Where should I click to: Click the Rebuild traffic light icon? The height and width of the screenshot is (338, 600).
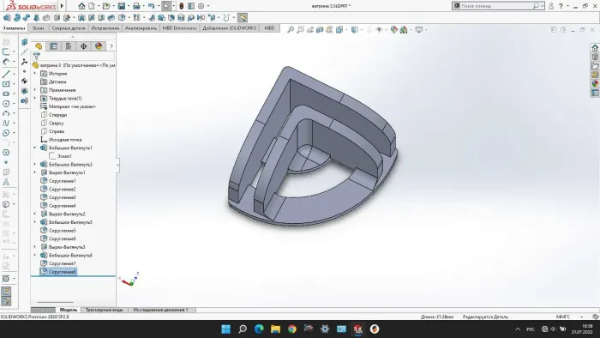[x=182, y=6]
